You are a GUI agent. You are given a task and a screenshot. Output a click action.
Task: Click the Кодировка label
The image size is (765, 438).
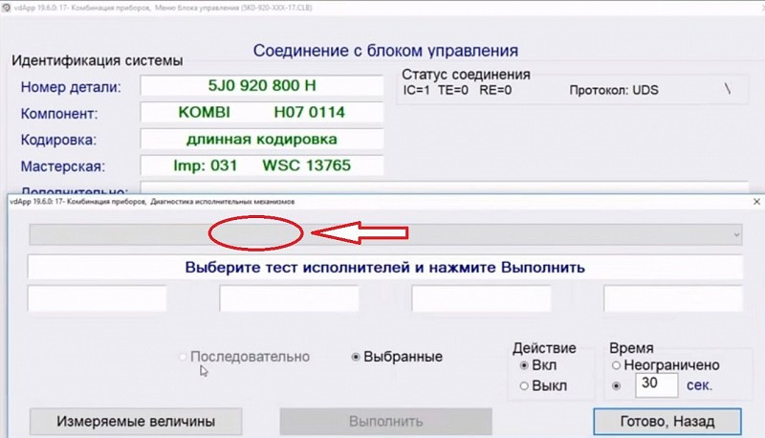click(58, 140)
